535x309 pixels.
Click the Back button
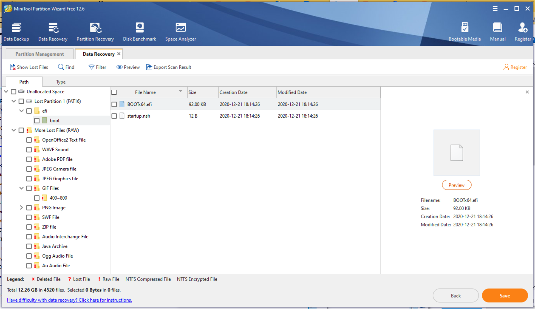(x=456, y=296)
